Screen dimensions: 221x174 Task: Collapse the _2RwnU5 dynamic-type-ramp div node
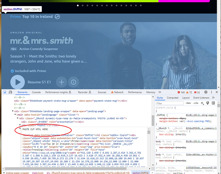[x=17, y=118]
